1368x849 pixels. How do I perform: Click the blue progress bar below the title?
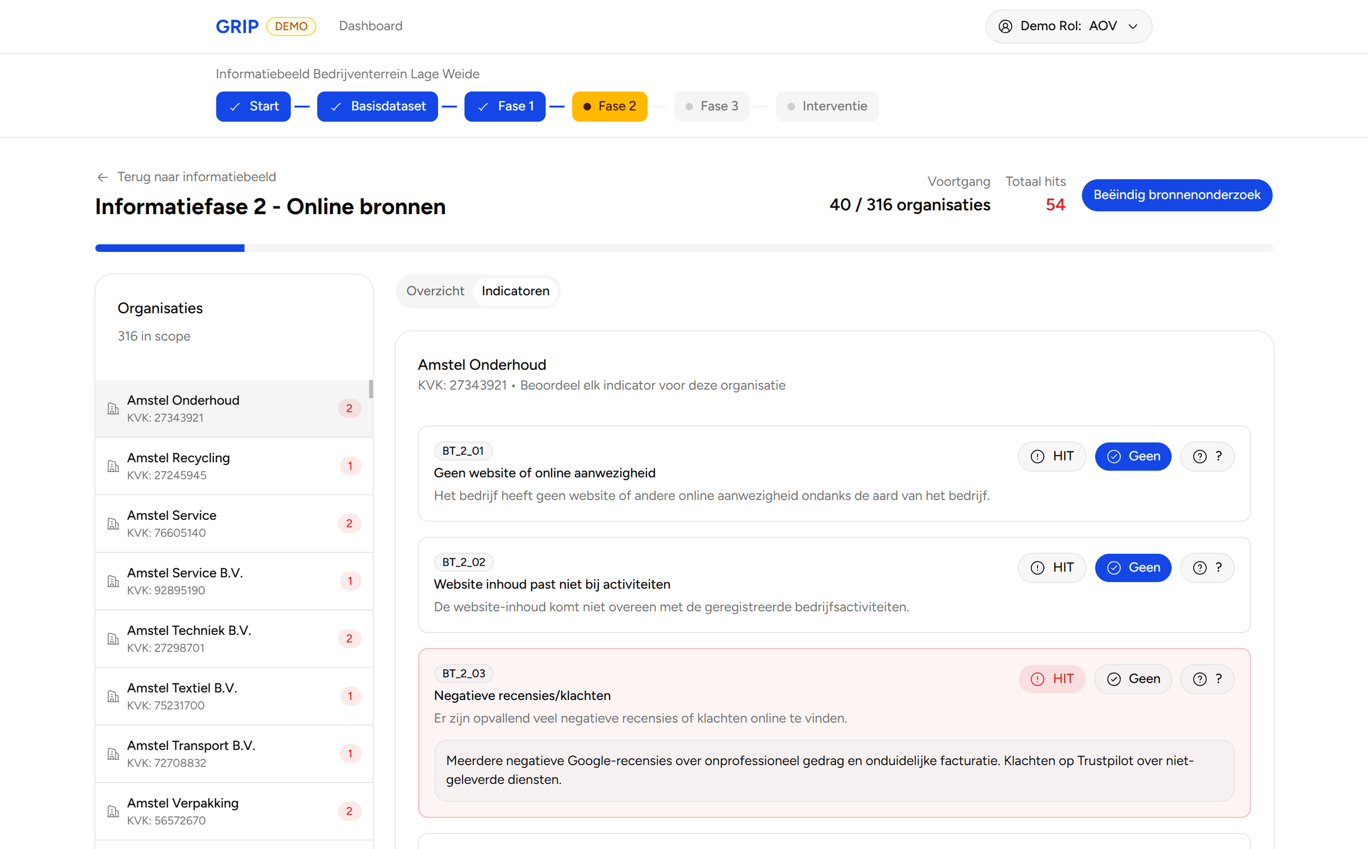[170, 248]
